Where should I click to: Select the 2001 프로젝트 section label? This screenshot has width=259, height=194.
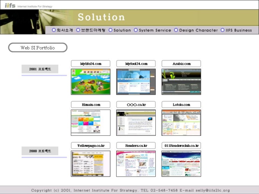pyautogui.click(x=40, y=69)
